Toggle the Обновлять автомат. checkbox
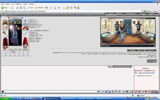This screenshot has height=100, width=160. point(135,75)
